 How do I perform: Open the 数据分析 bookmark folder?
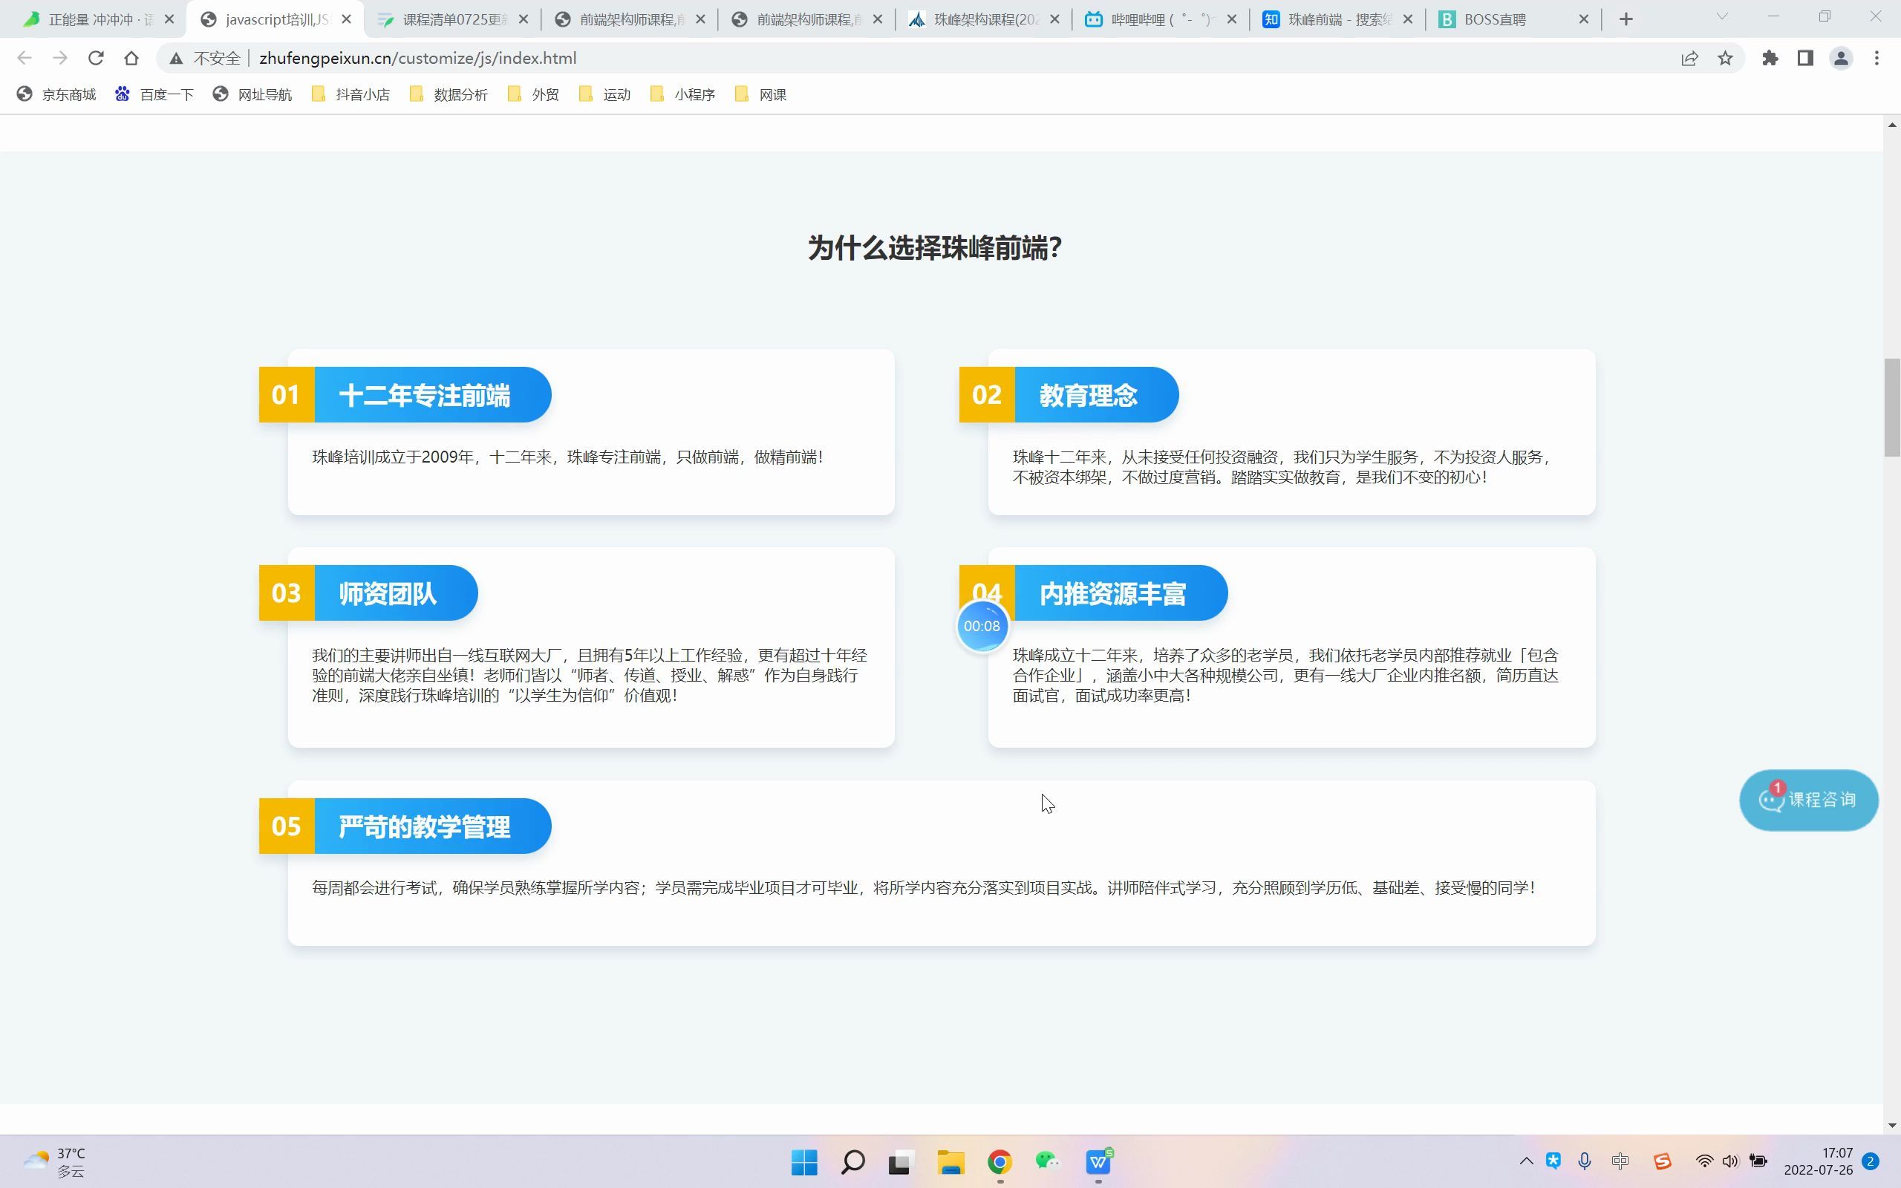[449, 94]
